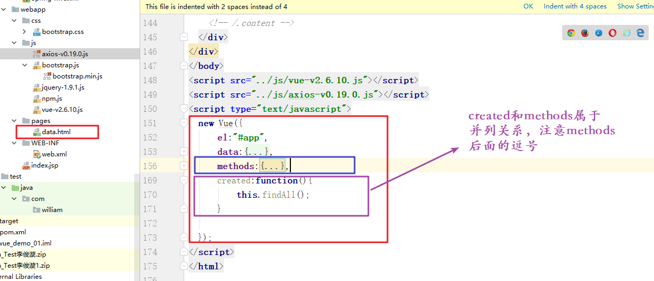
Task: Click line number 148 in gutter
Action: 150,80
